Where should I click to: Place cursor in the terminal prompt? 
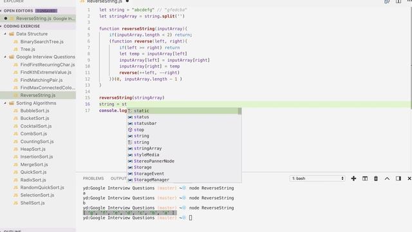point(191,218)
